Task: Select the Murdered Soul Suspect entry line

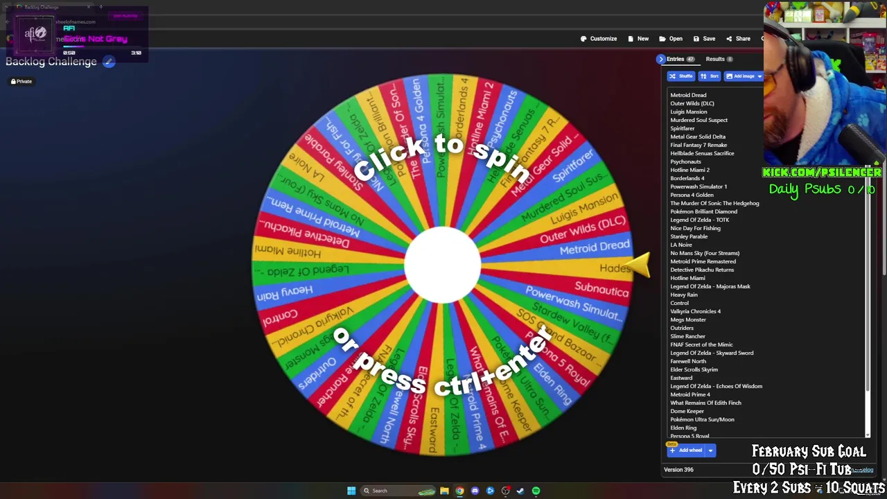Action: click(x=699, y=121)
